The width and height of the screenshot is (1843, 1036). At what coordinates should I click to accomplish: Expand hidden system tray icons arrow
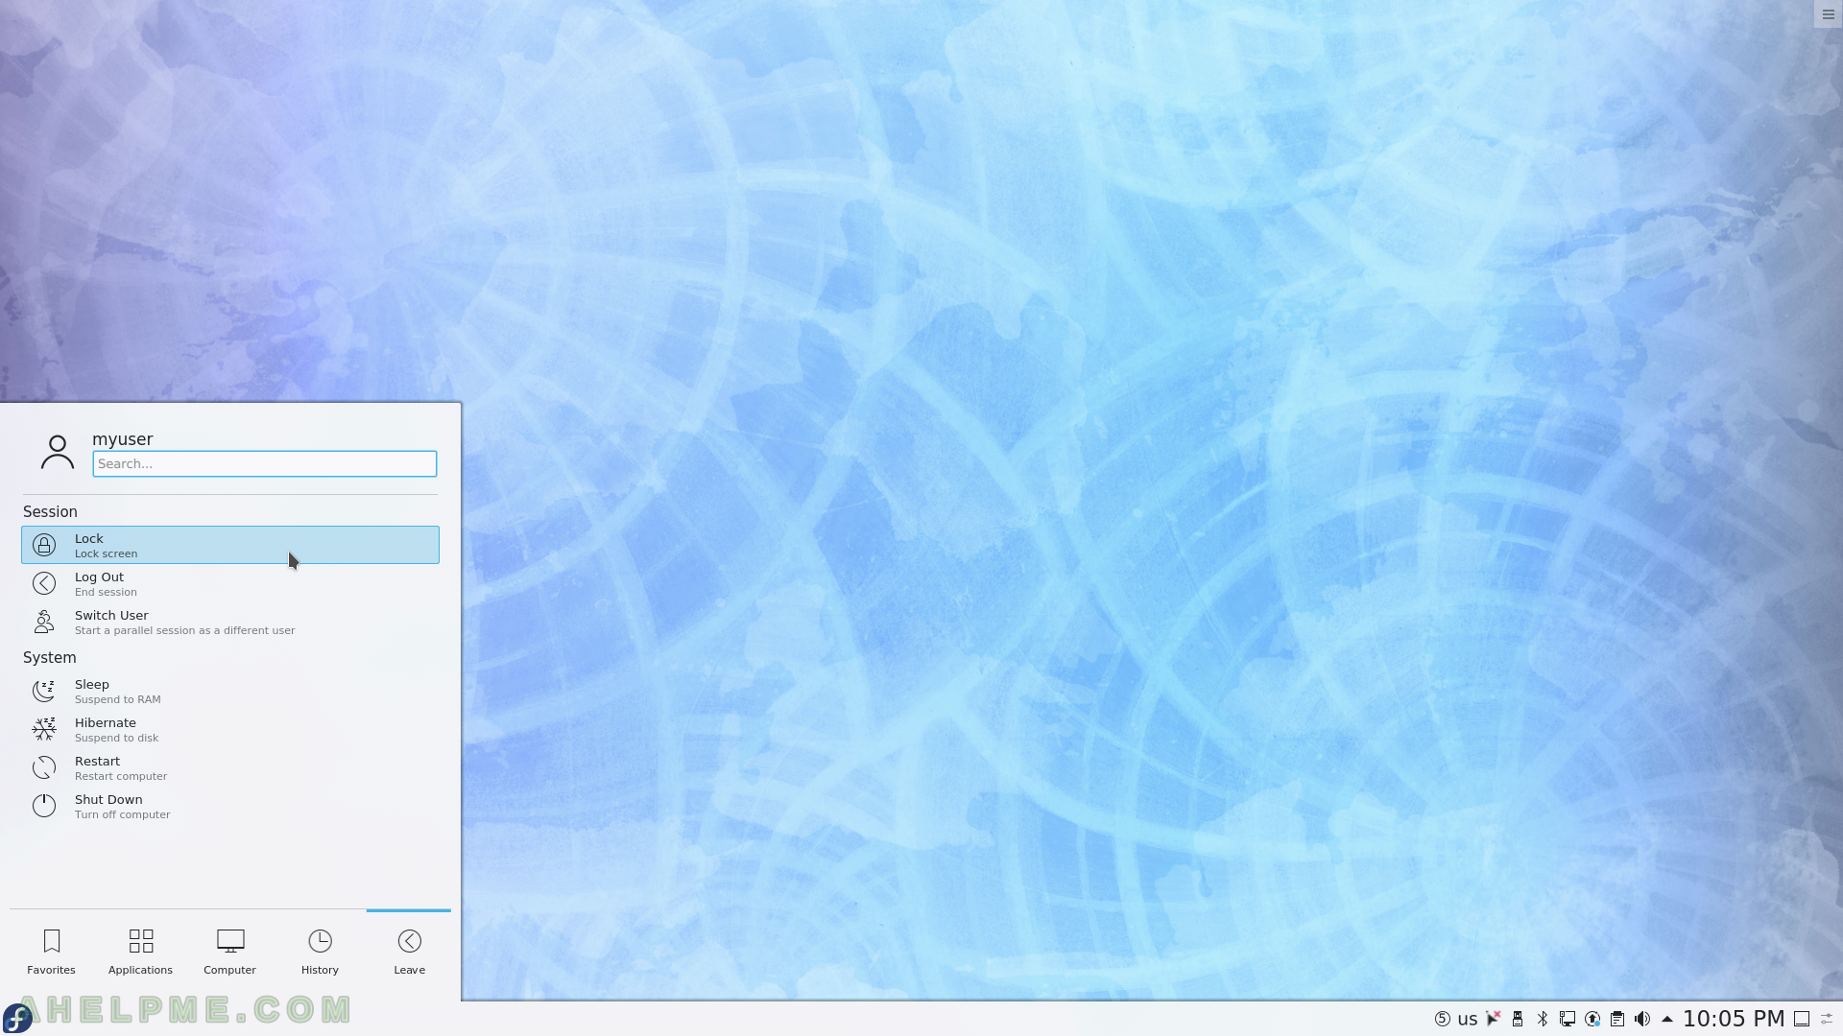click(x=1667, y=1019)
